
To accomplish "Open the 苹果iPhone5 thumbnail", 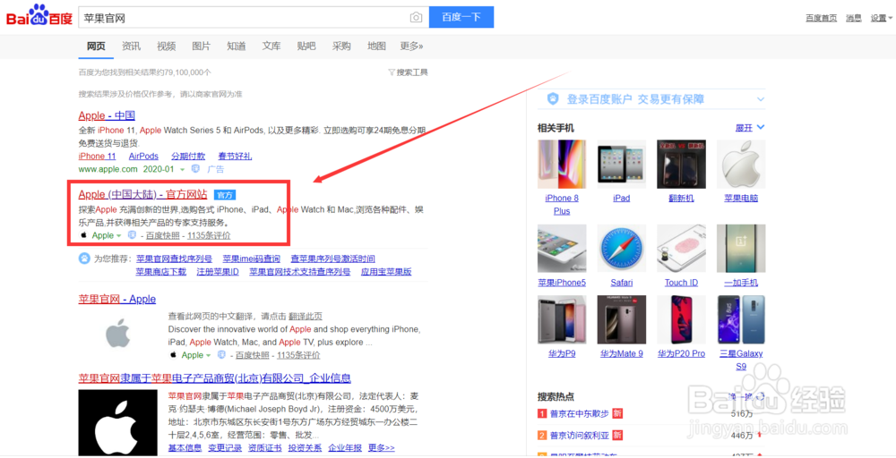I will (x=562, y=249).
